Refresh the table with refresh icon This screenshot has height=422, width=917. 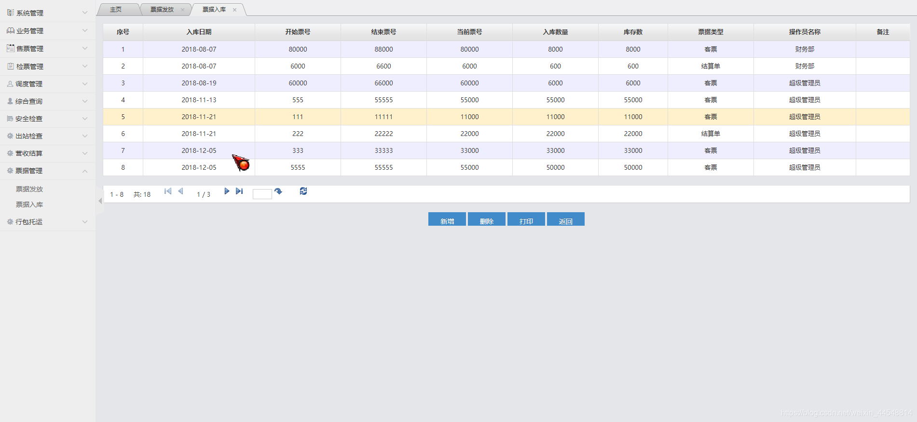pos(303,191)
